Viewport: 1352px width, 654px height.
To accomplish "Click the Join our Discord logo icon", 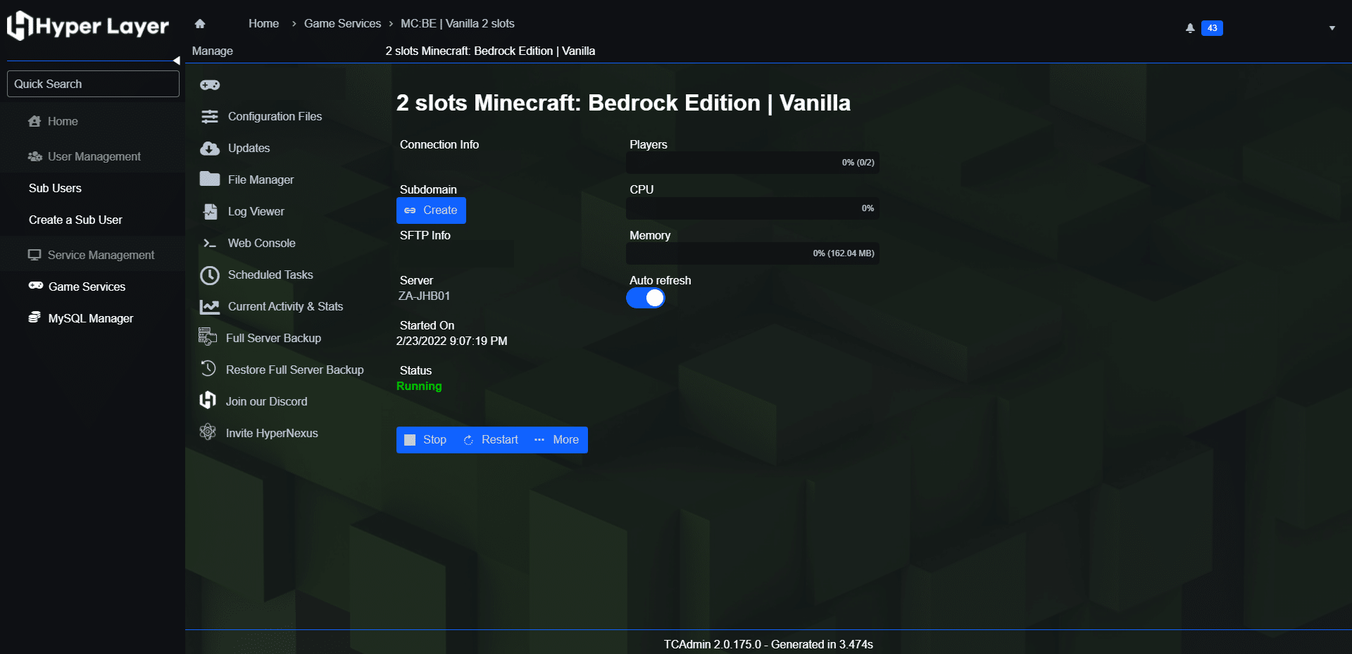I will coord(208,401).
